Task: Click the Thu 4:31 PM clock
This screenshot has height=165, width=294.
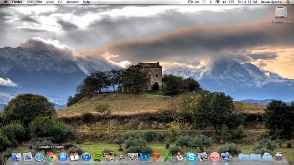Action: [x=247, y=2]
